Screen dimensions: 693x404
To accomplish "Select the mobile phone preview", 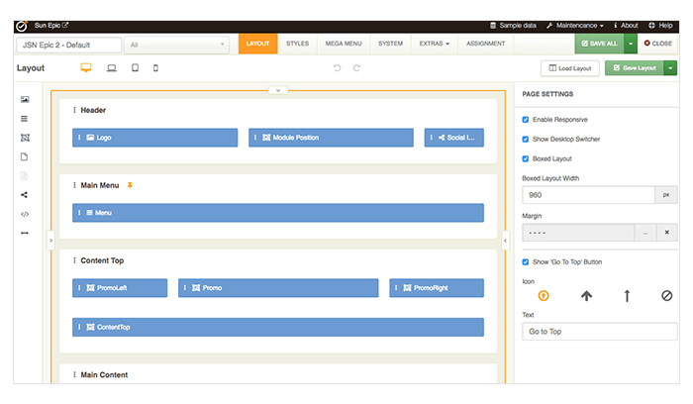I will (x=155, y=68).
